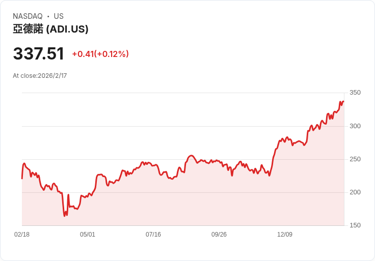The height and width of the screenshot is (261, 375).
Task: Click the 05/01 date on the x-axis
Action: coord(88,235)
